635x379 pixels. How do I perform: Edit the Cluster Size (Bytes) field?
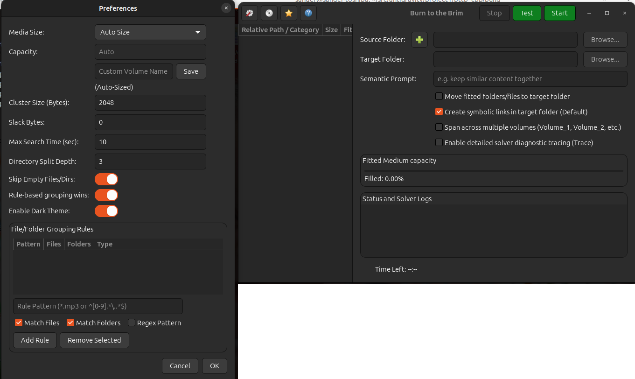tap(150, 103)
